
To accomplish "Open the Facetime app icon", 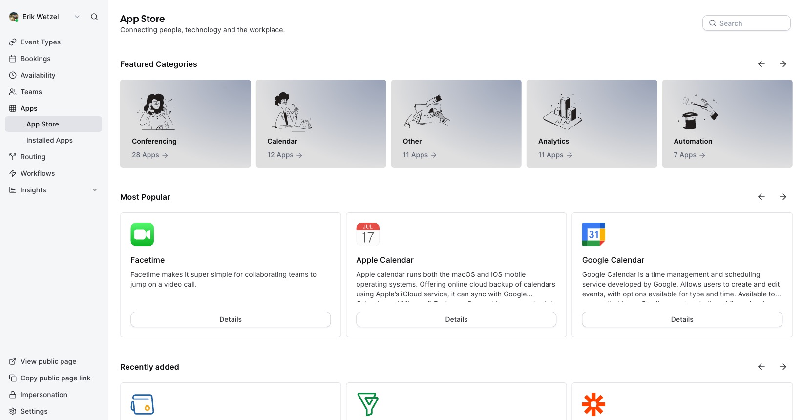I will [142, 234].
